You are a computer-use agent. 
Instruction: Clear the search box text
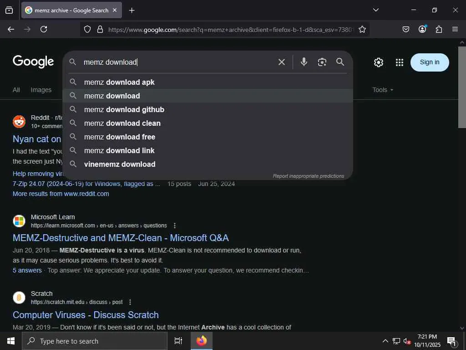tap(281, 62)
